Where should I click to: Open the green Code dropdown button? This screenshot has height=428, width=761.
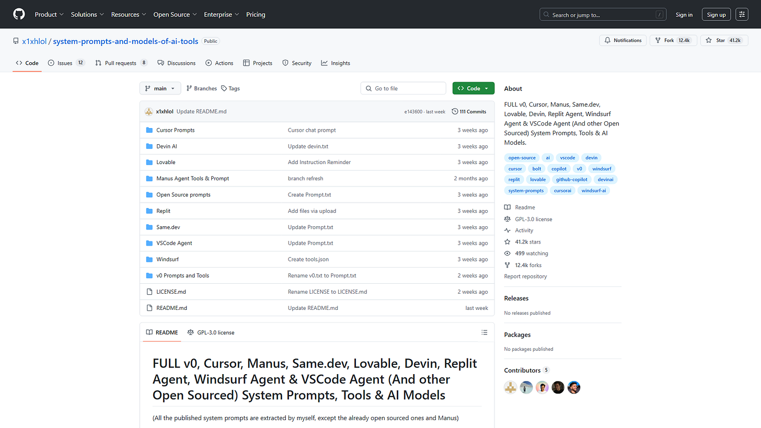pyautogui.click(x=474, y=88)
